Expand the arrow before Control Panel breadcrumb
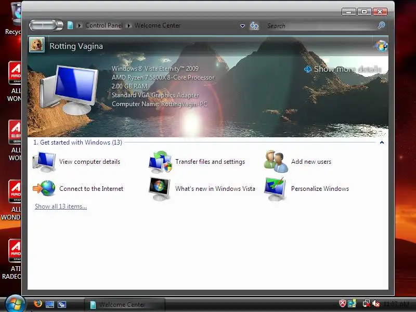This screenshot has height=312, width=416. (x=79, y=25)
